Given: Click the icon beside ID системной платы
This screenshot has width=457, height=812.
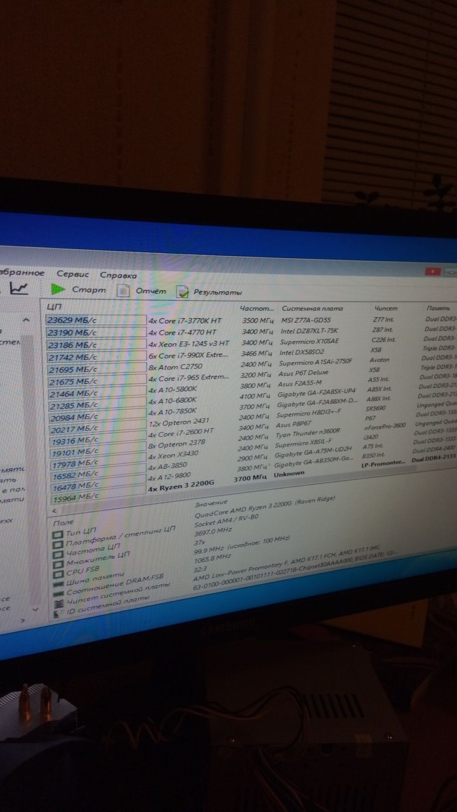Looking at the screenshot, I should click(59, 614).
